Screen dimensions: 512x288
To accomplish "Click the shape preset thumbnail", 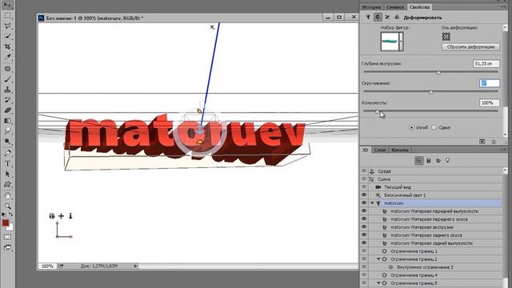I will (390, 41).
